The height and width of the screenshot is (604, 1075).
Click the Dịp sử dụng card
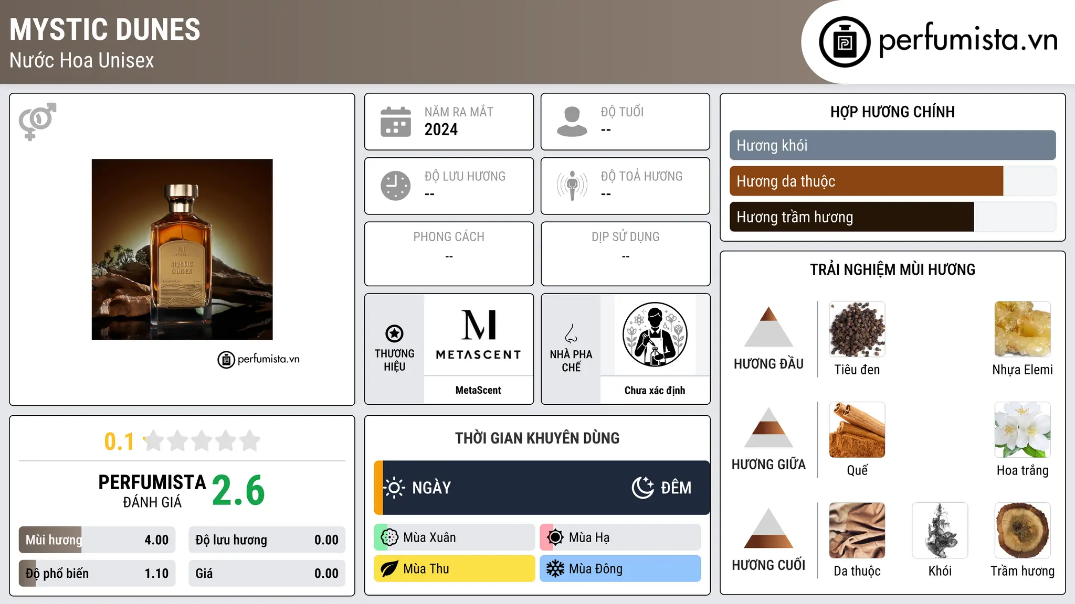click(x=625, y=254)
